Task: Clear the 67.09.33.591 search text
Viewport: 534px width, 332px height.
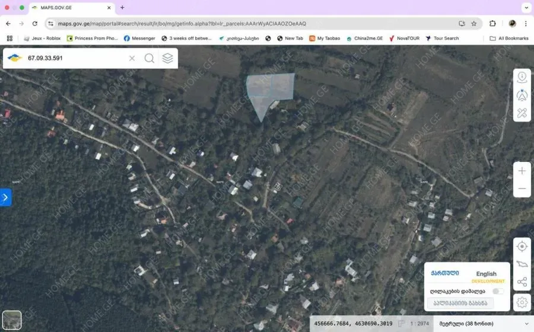Action: [132, 58]
